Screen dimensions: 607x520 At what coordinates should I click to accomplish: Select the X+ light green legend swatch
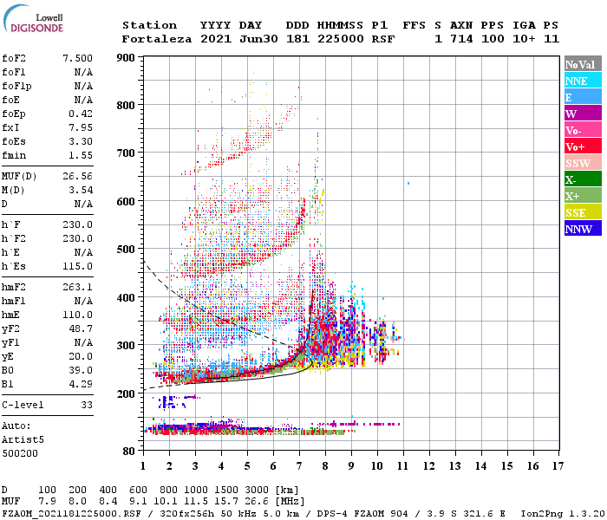583,196
